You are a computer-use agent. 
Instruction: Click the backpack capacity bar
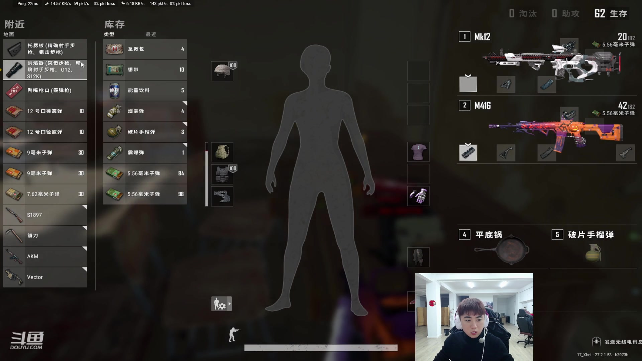[207, 174]
